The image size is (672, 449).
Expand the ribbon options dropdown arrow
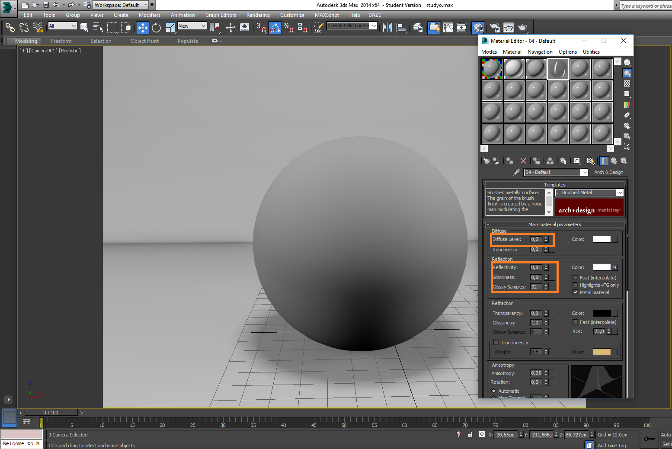(x=221, y=41)
